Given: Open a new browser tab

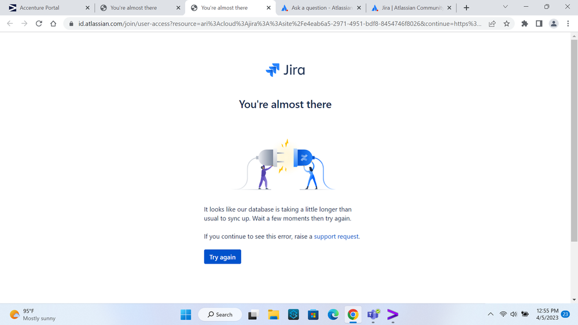Looking at the screenshot, I should pyautogui.click(x=466, y=8).
